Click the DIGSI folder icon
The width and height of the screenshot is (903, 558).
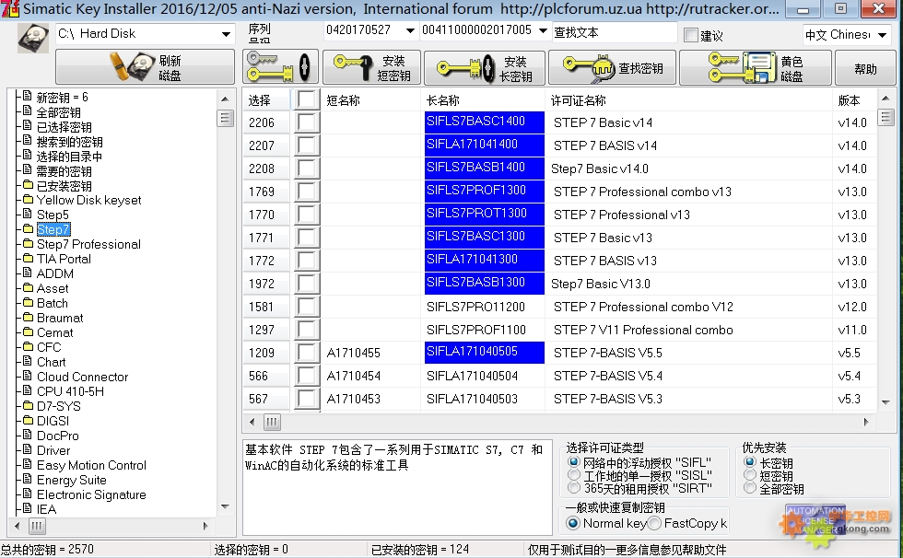pos(27,420)
